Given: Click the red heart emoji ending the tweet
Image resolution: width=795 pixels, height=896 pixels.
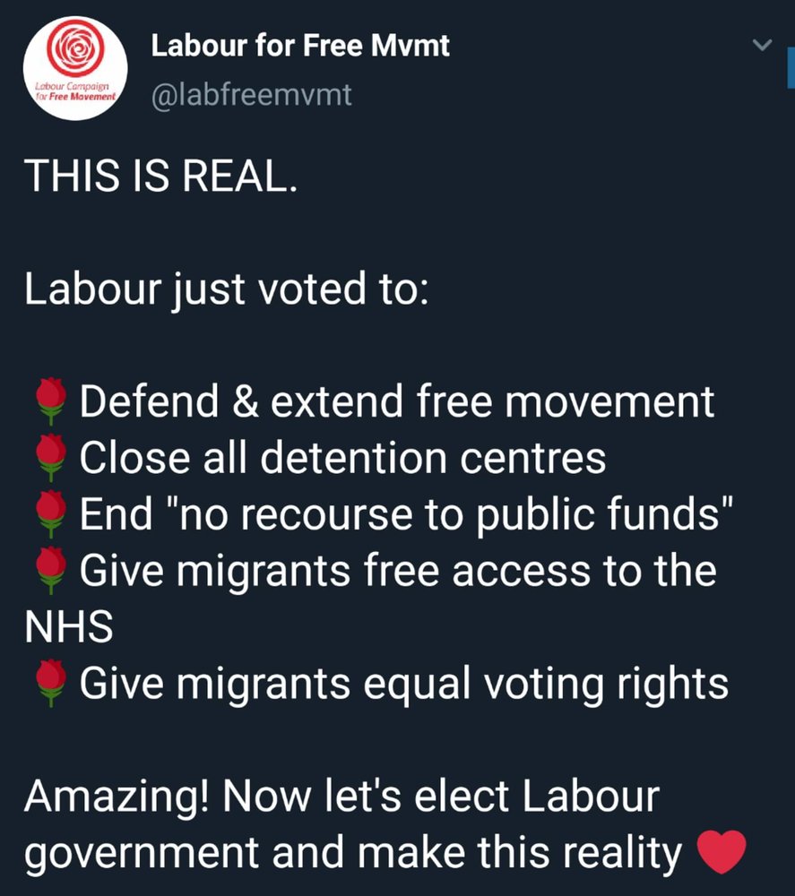Looking at the screenshot, I should [722, 851].
